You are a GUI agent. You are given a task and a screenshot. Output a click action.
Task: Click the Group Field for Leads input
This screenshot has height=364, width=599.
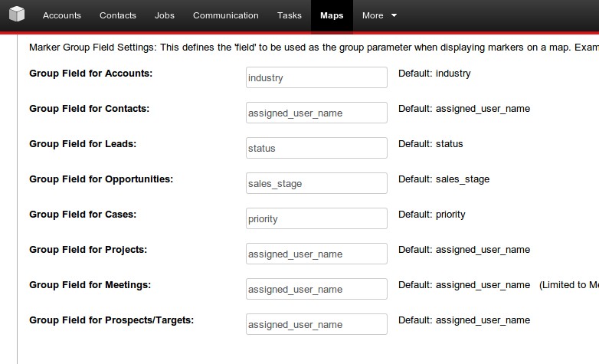[316, 148]
